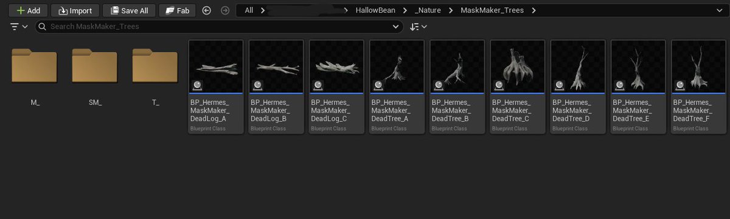Click the blueprint badge icon on DeadTree_D

click(559, 86)
